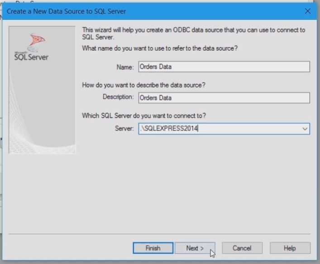Focus the Description text field
Viewport: 320px width, 264px height.
click(x=224, y=98)
